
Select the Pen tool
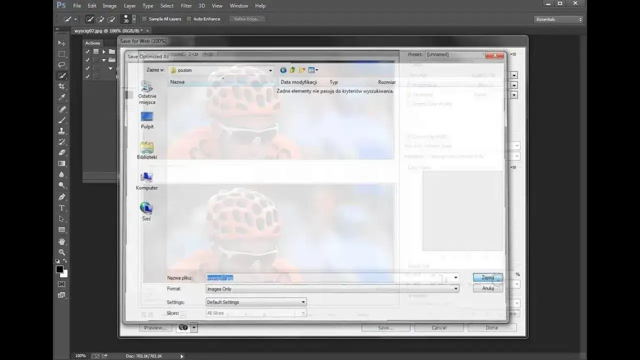(x=61, y=196)
